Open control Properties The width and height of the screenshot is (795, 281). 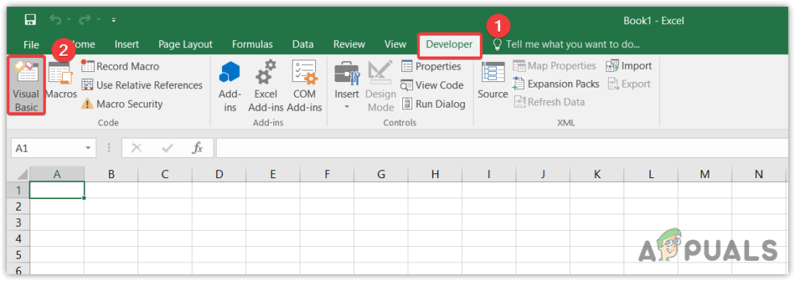pyautogui.click(x=432, y=67)
